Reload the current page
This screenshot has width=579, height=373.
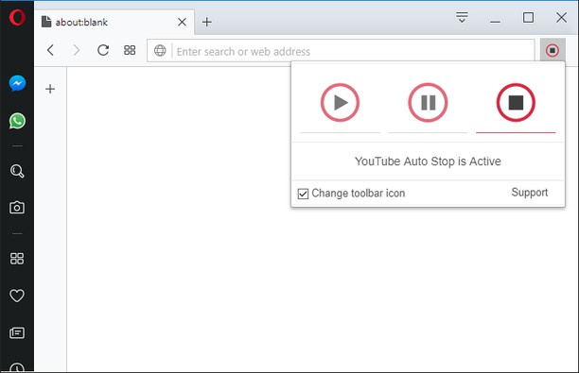click(103, 50)
